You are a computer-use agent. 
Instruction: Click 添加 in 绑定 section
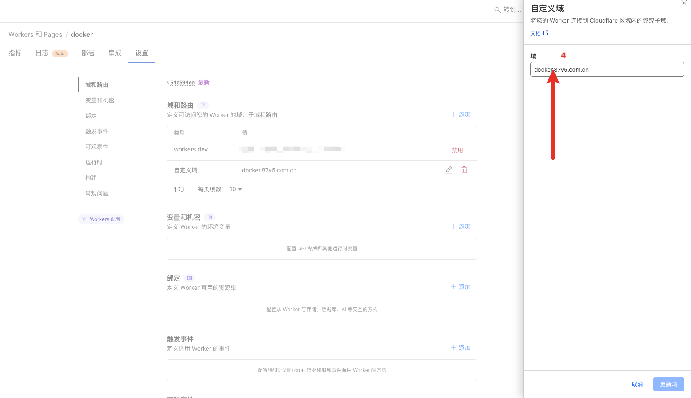click(x=460, y=287)
